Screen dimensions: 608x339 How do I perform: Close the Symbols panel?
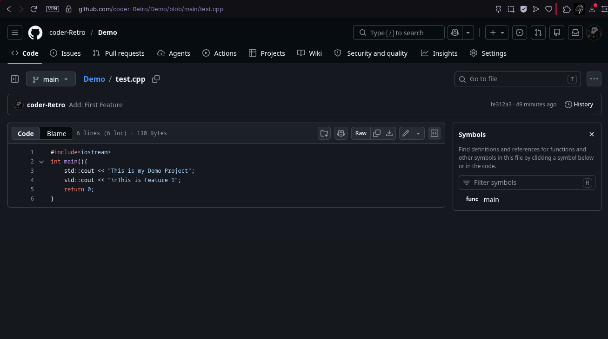[592, 134]
